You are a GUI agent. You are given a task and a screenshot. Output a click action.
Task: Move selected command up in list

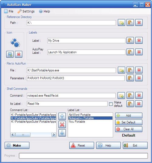tap(62, 116)
